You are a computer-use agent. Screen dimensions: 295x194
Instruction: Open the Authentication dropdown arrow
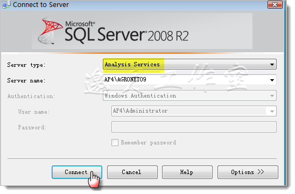pos(272,96)
